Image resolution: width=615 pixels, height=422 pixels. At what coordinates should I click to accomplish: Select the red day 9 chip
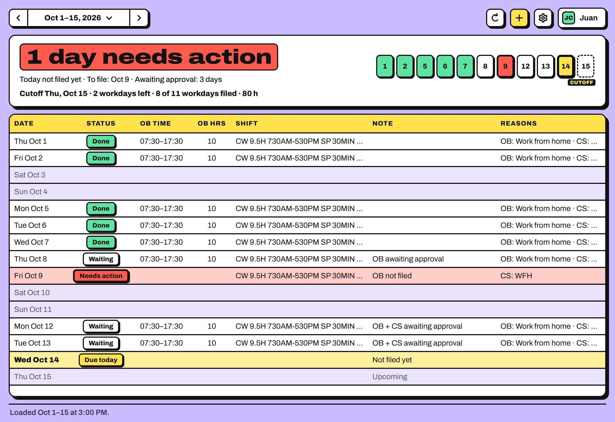505,66
